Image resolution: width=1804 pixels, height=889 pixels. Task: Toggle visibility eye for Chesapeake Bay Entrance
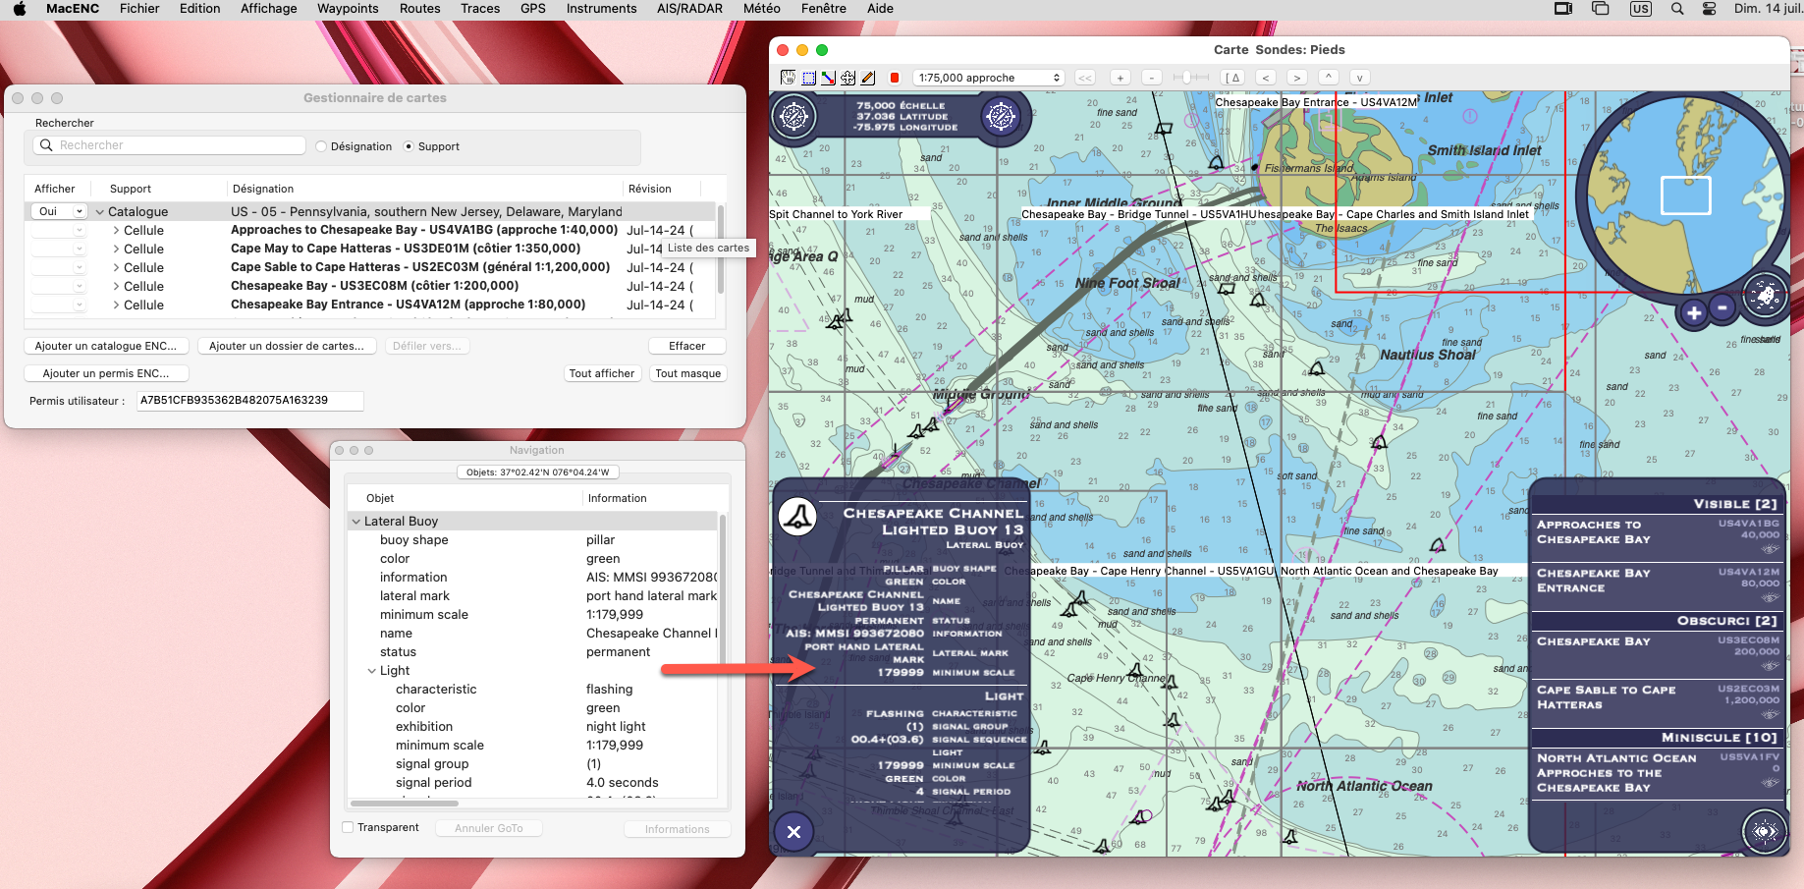pos(1770,597)
